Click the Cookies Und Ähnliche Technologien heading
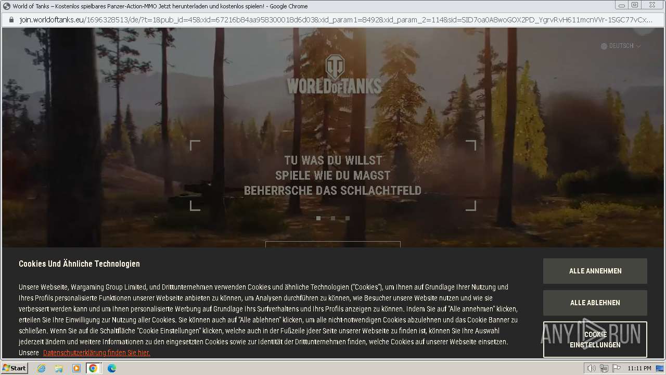Screen dimensions: 666x375 tap(79, 264)
